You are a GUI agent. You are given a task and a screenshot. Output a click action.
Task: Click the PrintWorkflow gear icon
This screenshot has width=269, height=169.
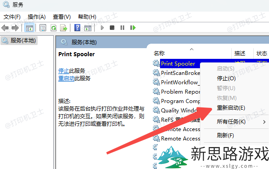pos(156,82)
